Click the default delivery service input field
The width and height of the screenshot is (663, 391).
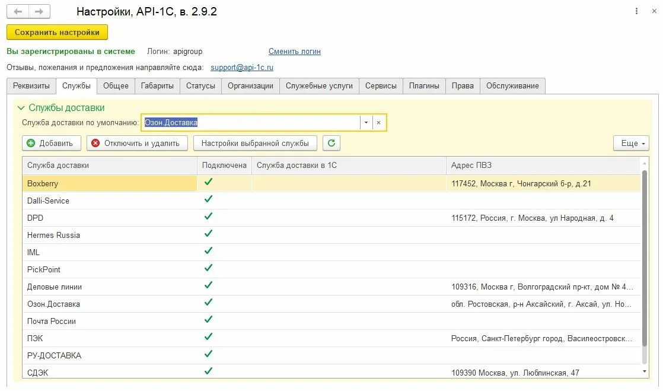[251, 123]
